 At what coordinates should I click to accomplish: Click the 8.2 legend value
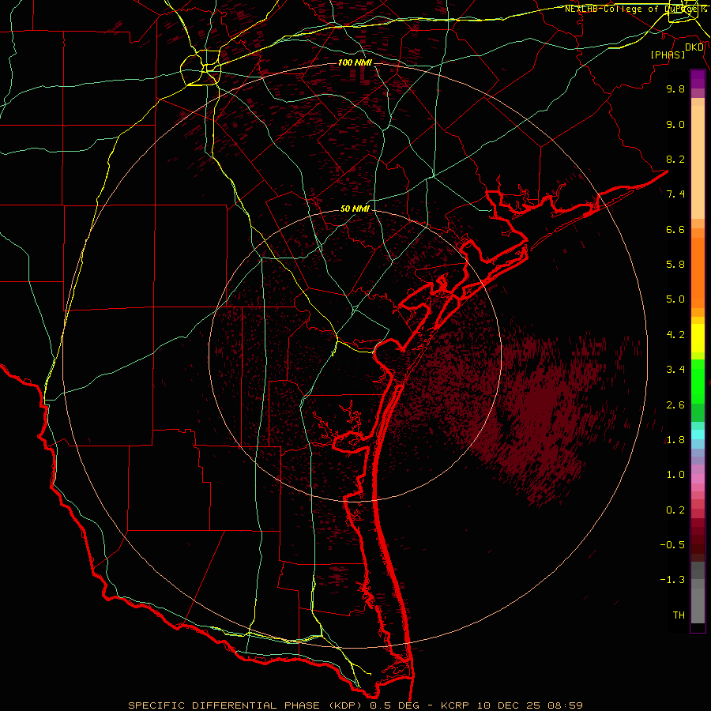click(x=675, y=159)
